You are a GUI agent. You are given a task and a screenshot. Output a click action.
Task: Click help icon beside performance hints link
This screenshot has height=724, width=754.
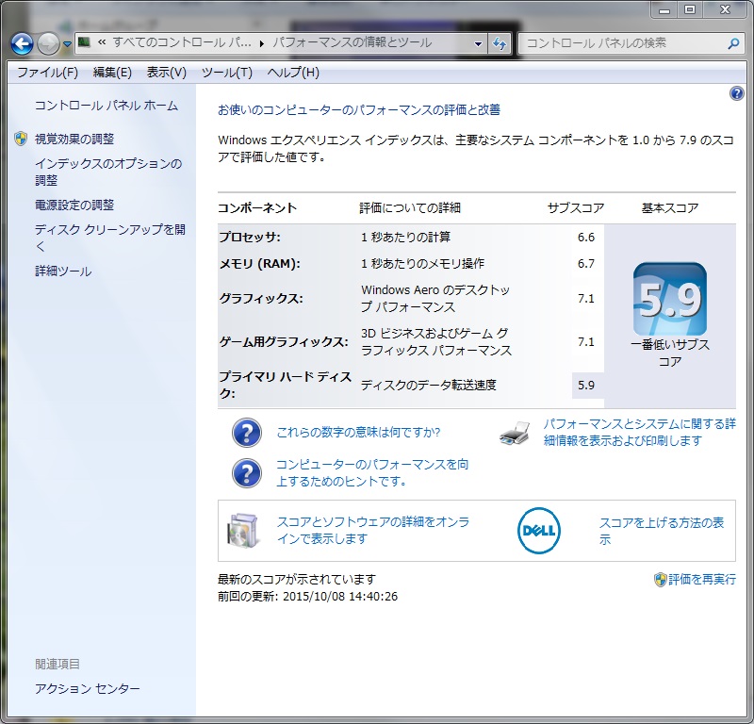pyautogui.click(x=247, y=473)
